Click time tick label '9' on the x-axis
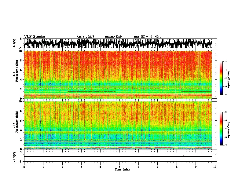 (196, 167)
